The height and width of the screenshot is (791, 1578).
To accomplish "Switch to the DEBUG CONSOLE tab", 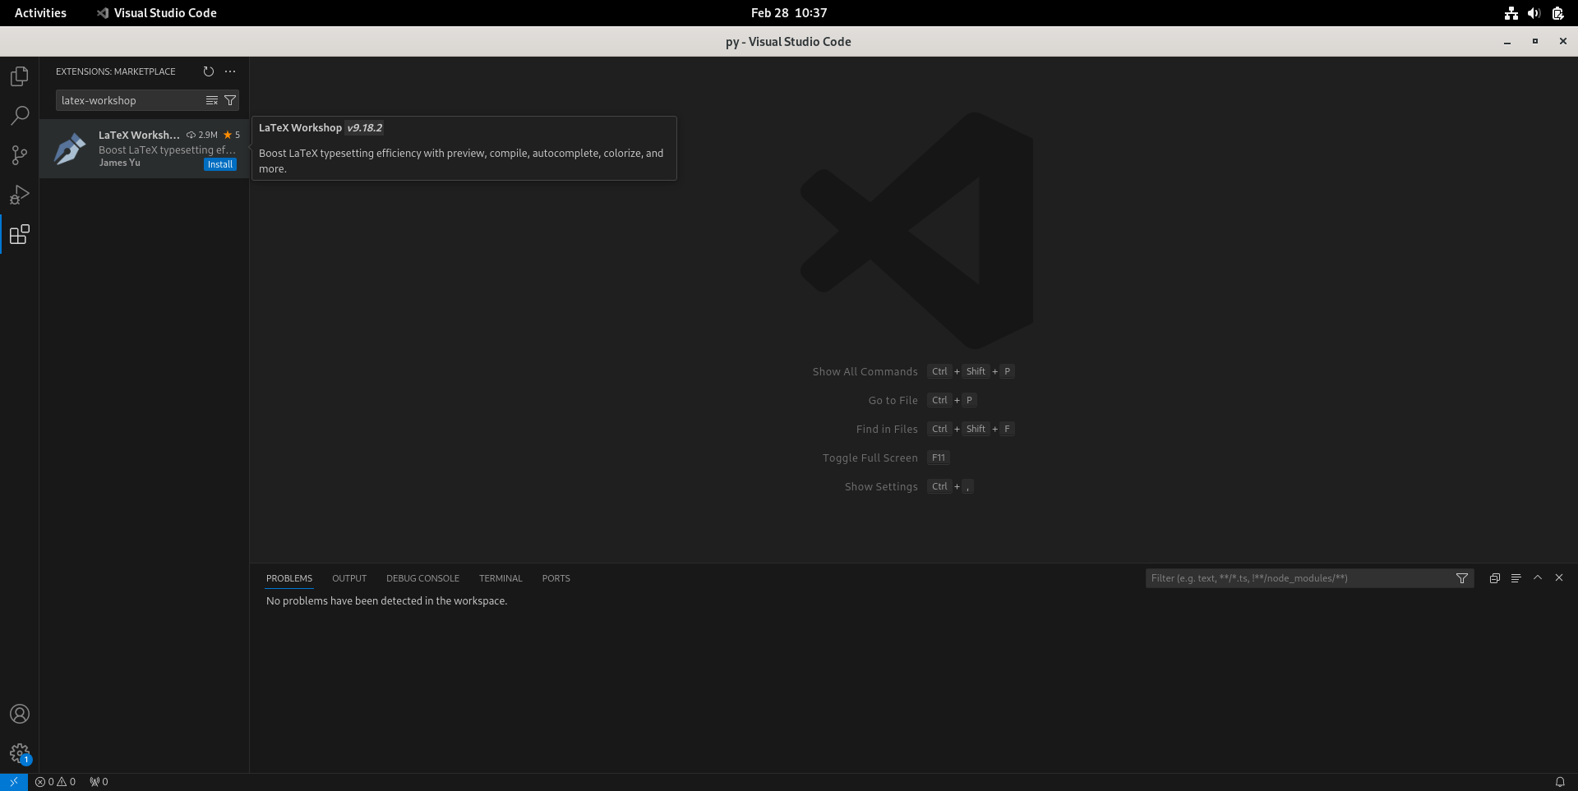I will (422, 578).
